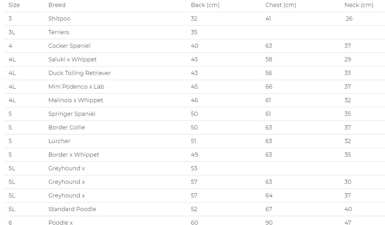This screenshot has width=385, height=225.
Task: Select the Border x Whippet entry
Action: click(74, 155)
